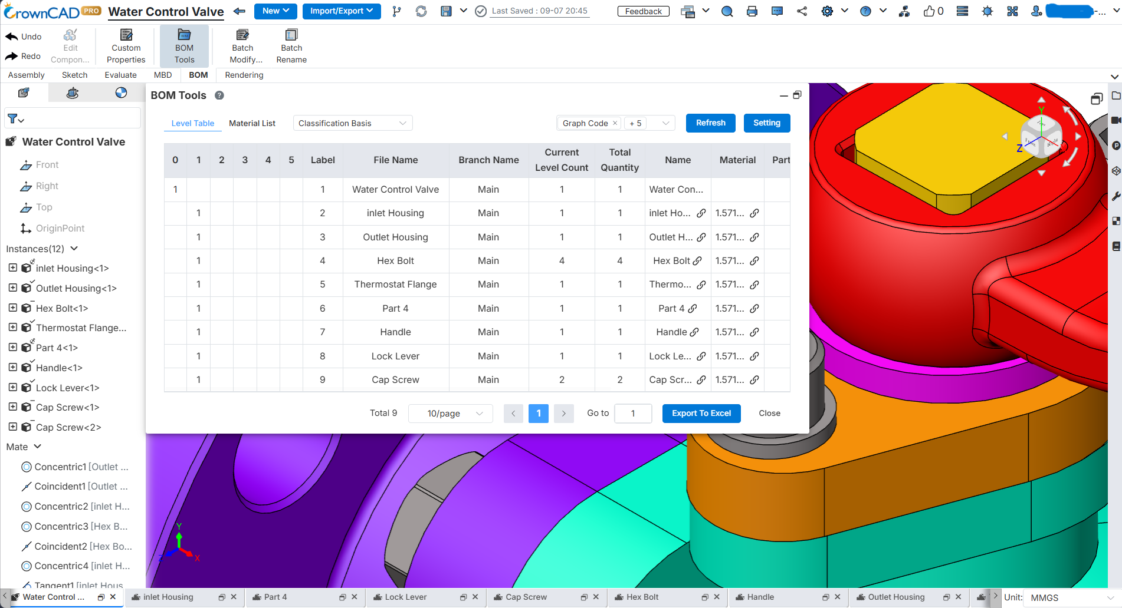The image size is (1122, 608).
Task: Click the Go to page input field
Action: tap(633, 414)
